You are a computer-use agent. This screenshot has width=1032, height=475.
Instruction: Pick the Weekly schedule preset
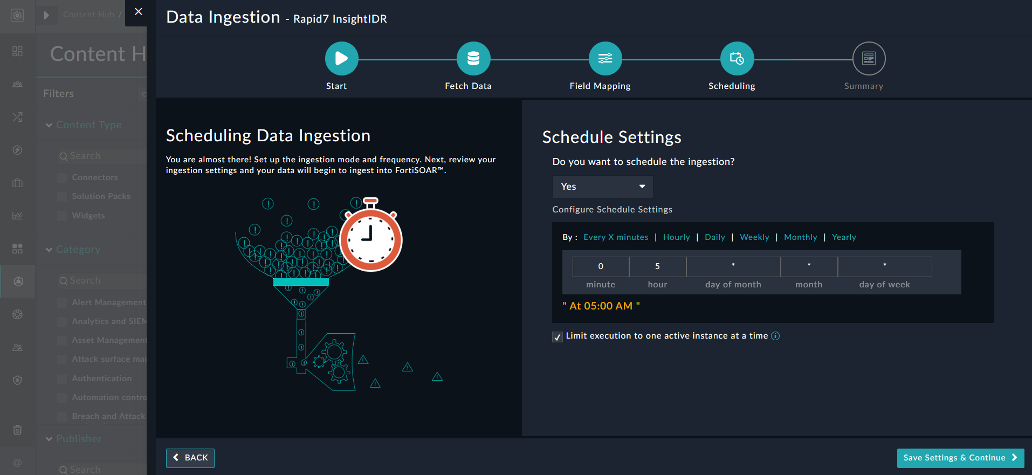[x=754, y=237]
